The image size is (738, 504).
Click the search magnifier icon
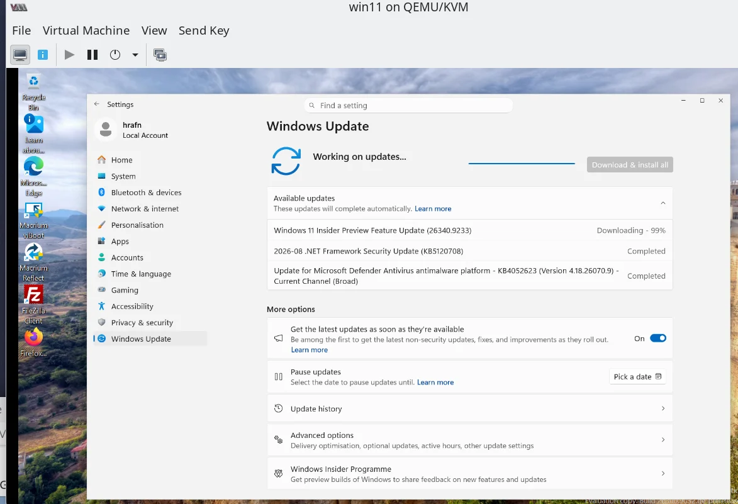(311, 106)
